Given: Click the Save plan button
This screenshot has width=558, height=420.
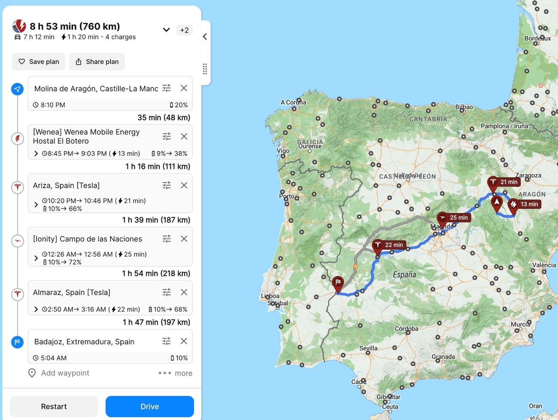Looking at the screenshot, I should [39, 62].
